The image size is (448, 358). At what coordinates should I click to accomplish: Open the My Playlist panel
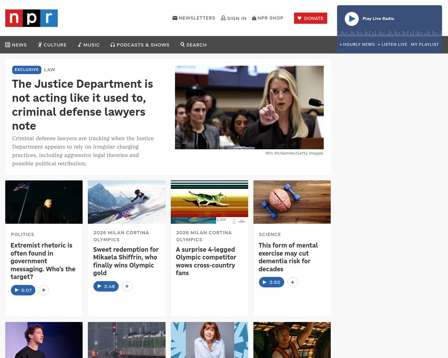point(425,44)
